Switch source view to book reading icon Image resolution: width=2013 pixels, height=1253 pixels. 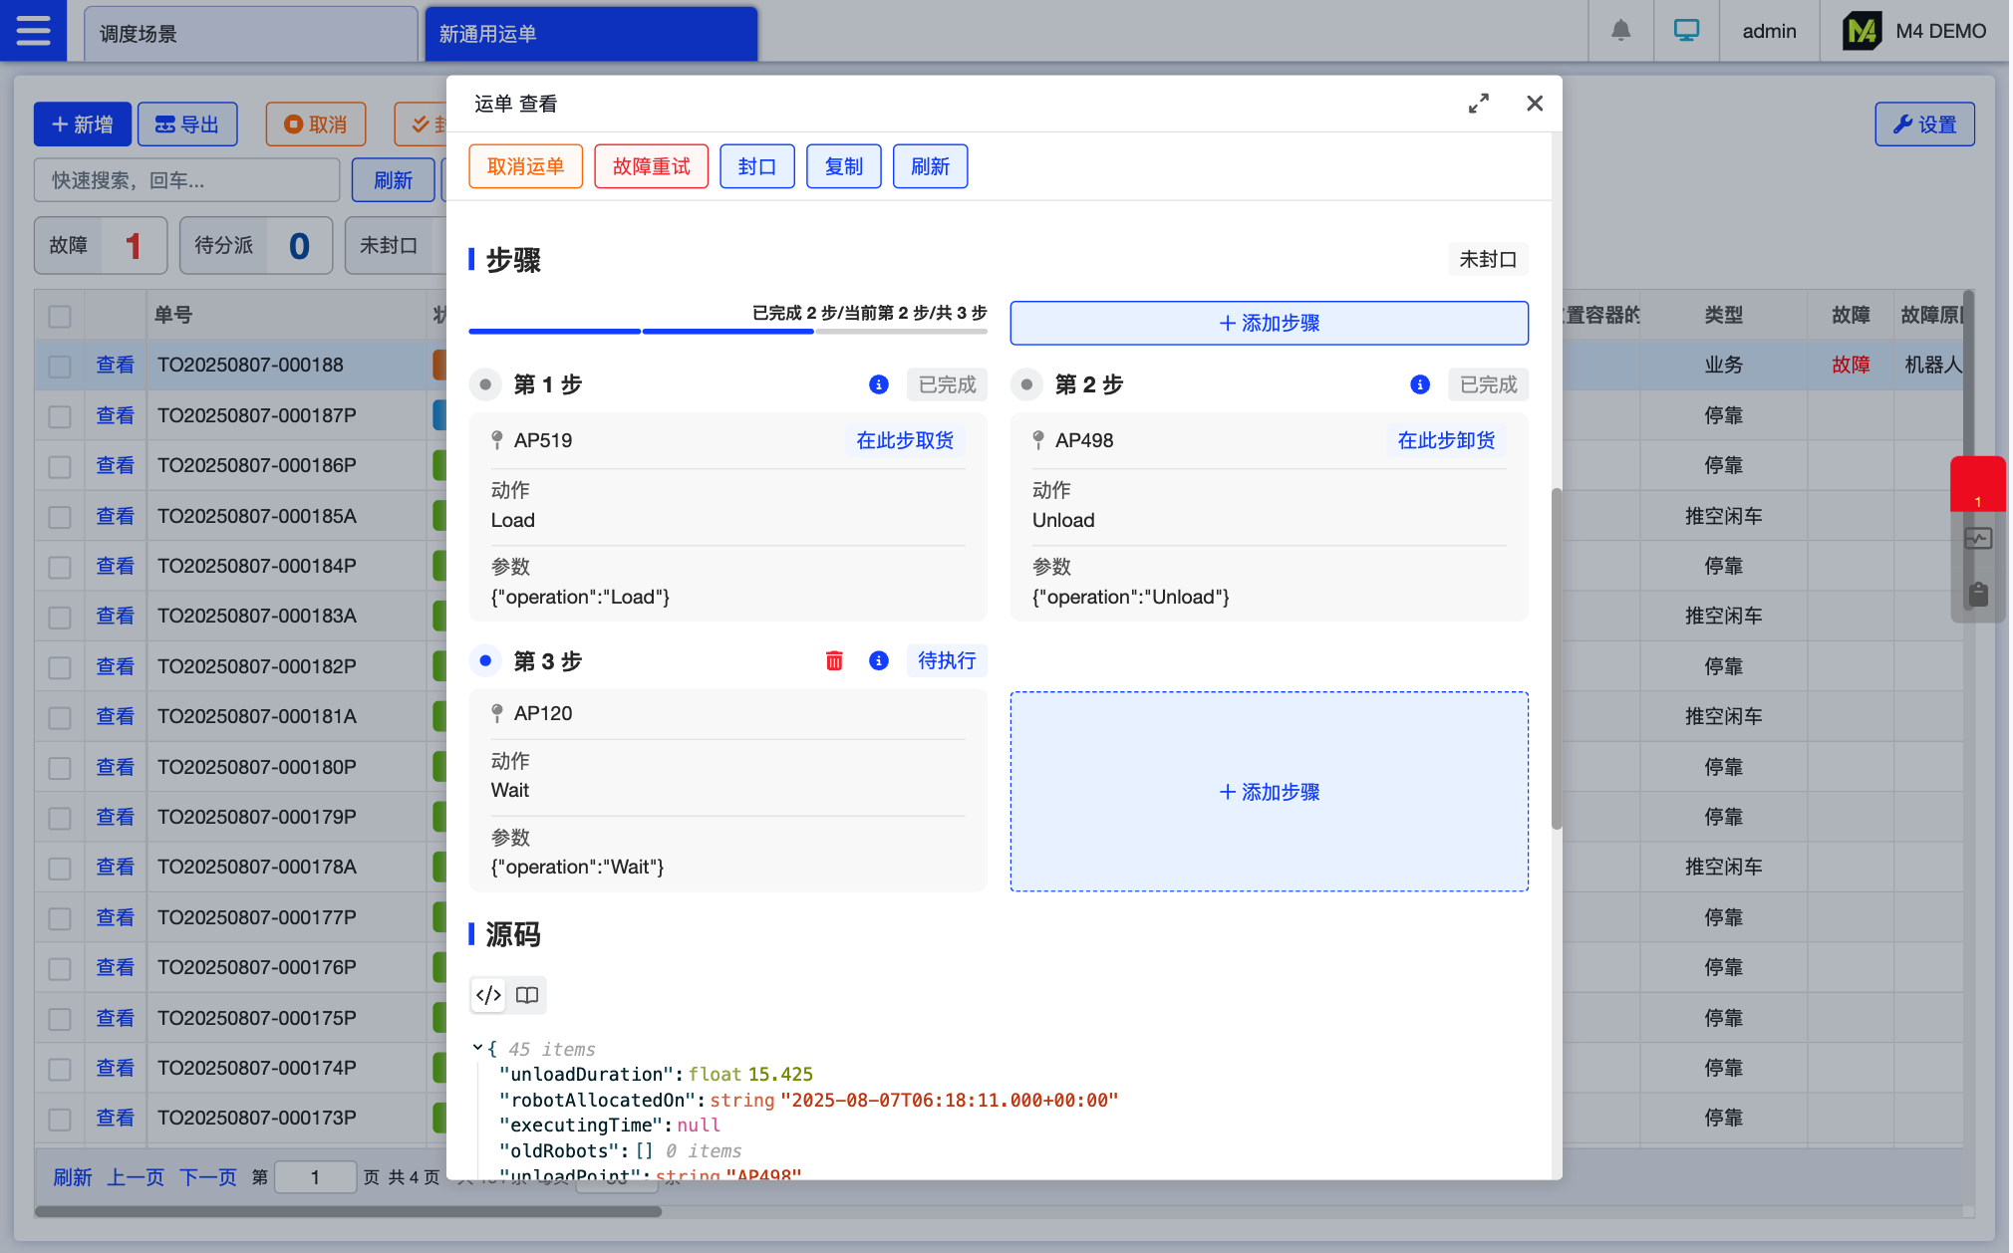(x=527, y=995)
